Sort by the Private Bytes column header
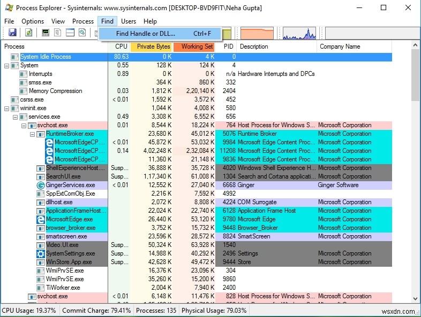Image resolution: width=421 pixels, height=317 pixels. tap(152, 47)
